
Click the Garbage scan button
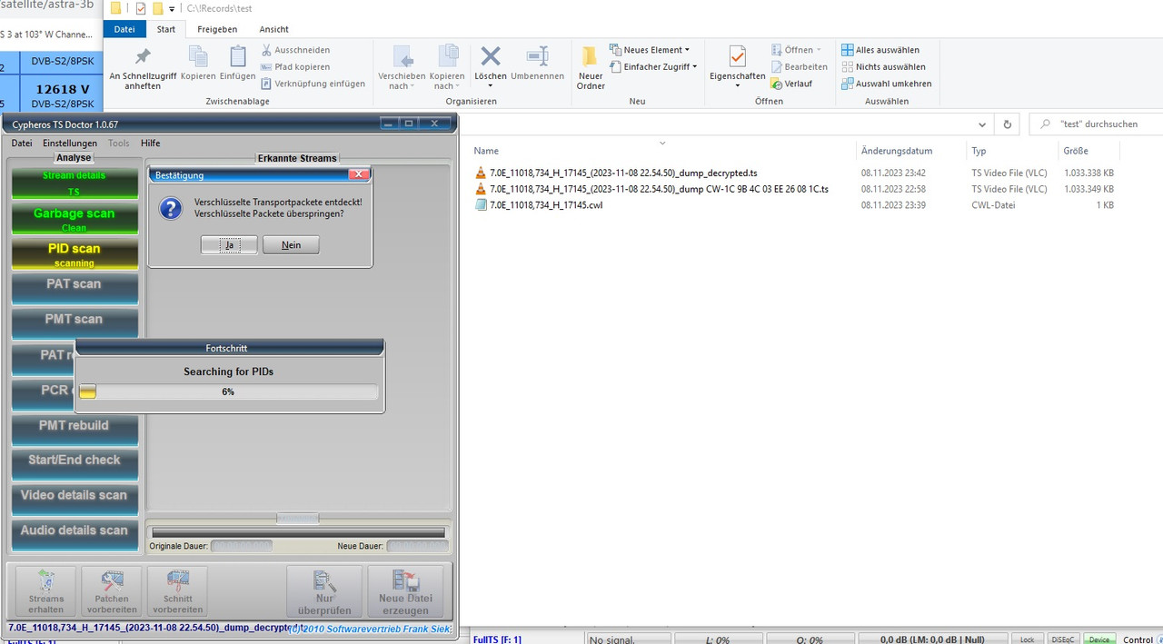point(75,219)
